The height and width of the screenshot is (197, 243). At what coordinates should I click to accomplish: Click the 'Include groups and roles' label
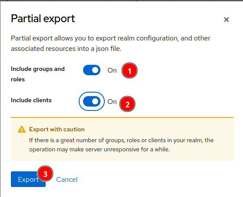[38, 74]
